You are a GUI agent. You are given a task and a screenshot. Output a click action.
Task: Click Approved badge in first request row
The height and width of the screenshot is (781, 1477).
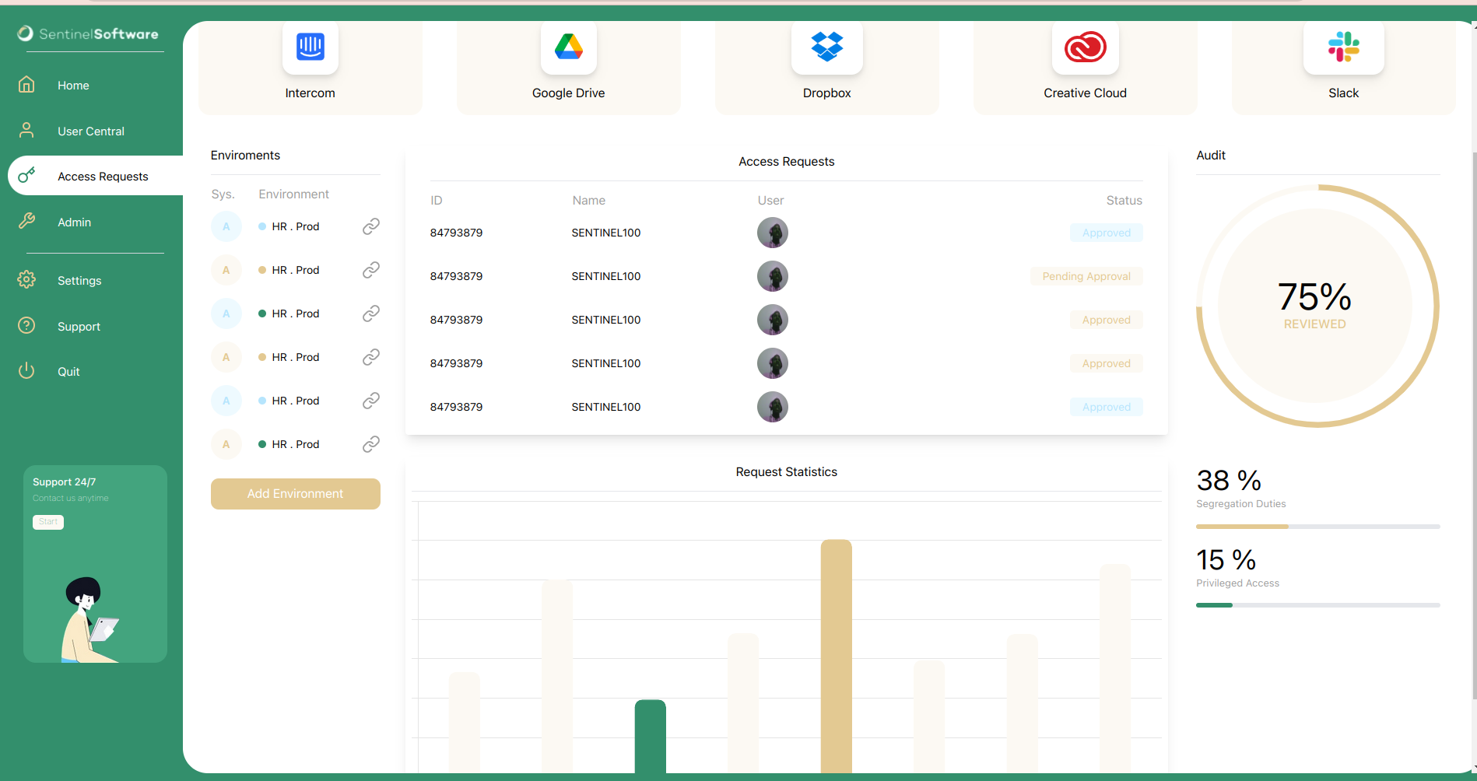point(1107,233)
